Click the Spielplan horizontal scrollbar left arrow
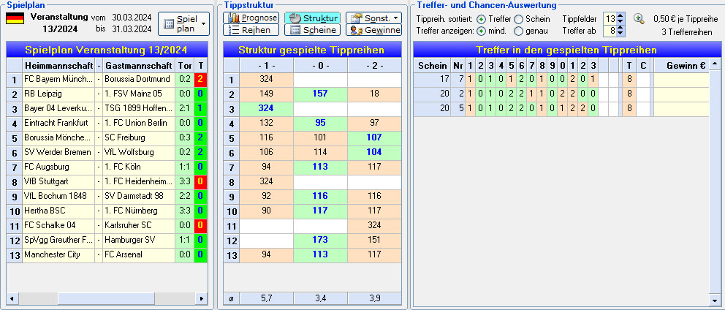 click(x=12, y=298)
